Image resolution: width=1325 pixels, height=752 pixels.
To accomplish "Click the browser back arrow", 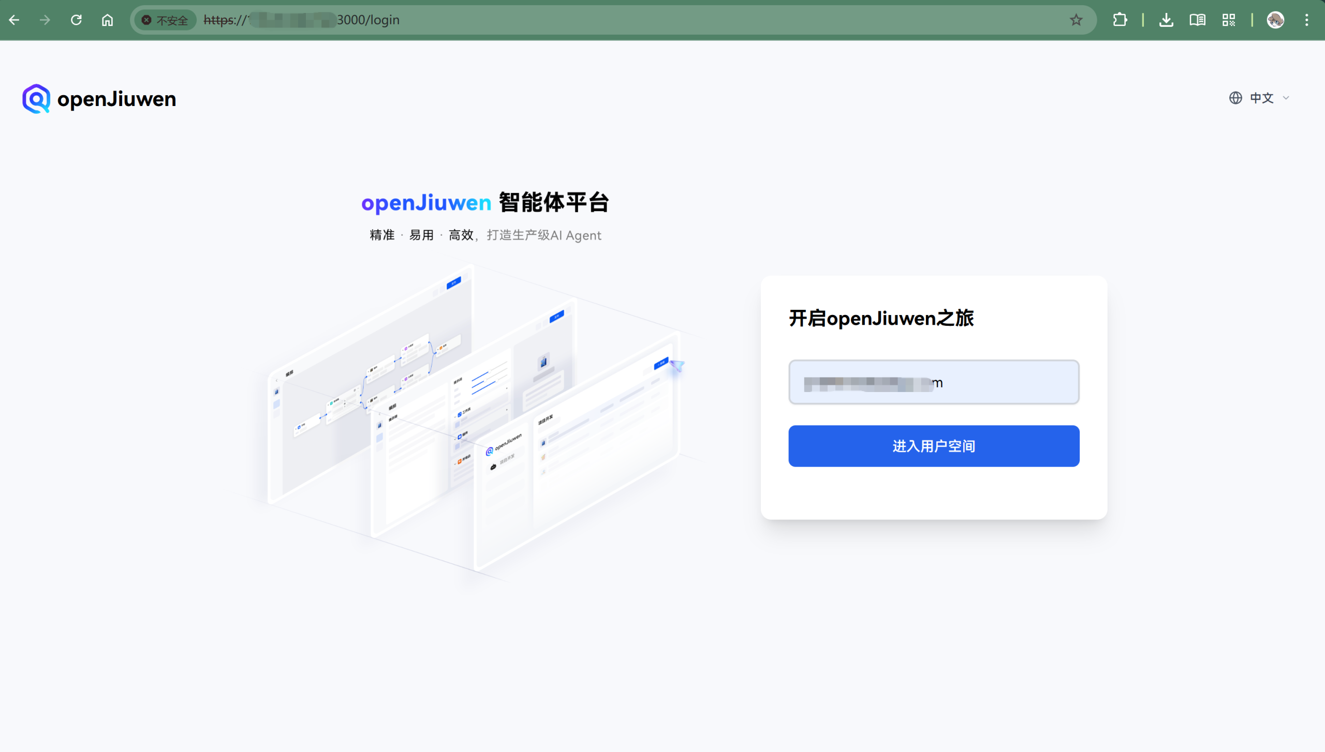I will pyautogui.click(x=14, y=20).
